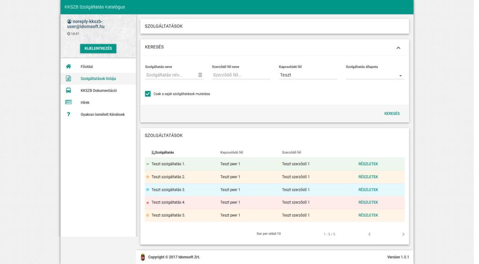The height and width of the screenshot is (264, 479).
Task: Click the red cross status icon of Teszt szolgáltatás 4.
Action: [147, 202]
